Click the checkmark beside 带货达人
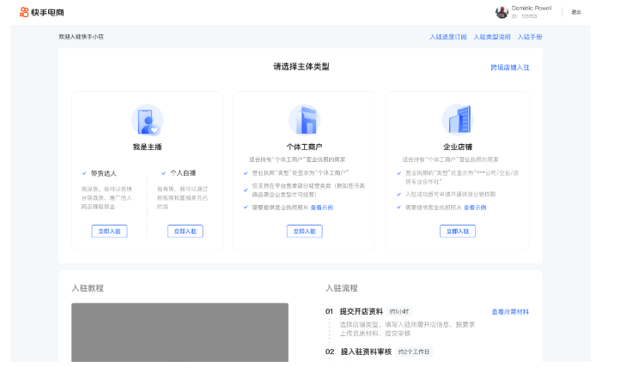The width and height of the screenshot is (620, 379). coord(84,173)
